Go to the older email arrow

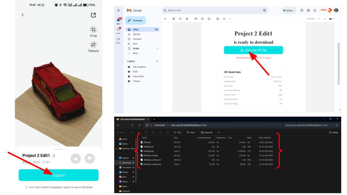pos(325,19)
